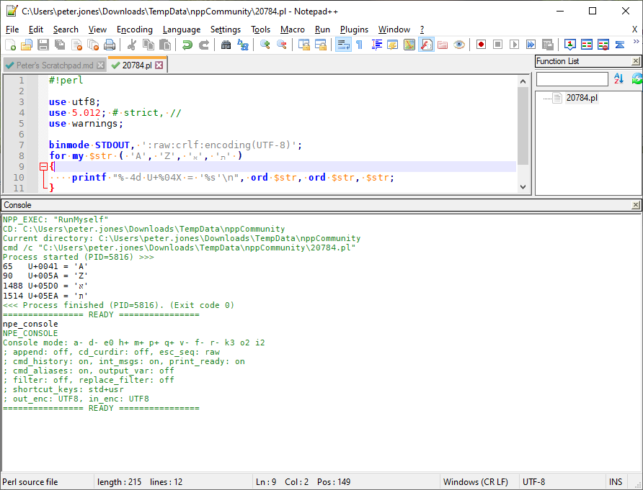Create a new file with New icon

[x=10, y=45]
